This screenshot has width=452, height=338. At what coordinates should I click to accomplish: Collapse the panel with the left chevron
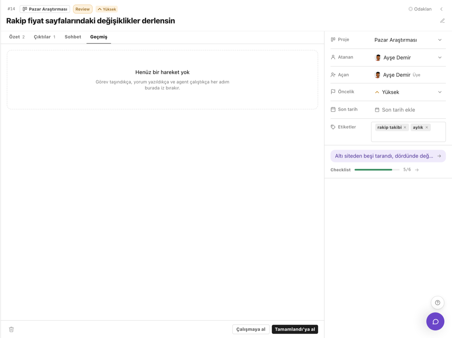(441, 9)
